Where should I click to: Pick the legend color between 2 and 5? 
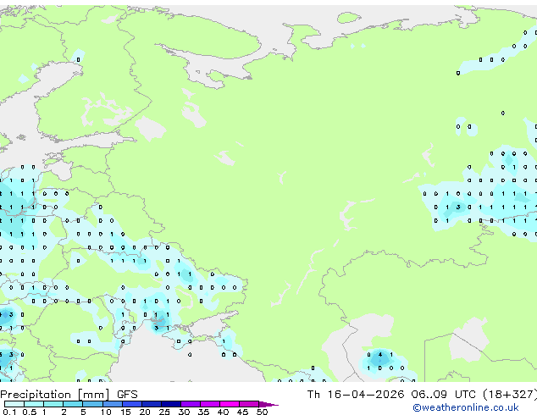click(73, 404)
